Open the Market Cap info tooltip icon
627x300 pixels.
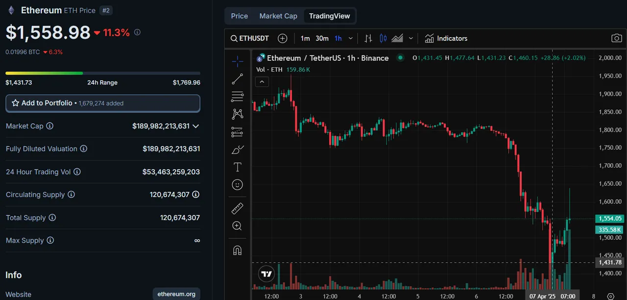tap(49, 126)
